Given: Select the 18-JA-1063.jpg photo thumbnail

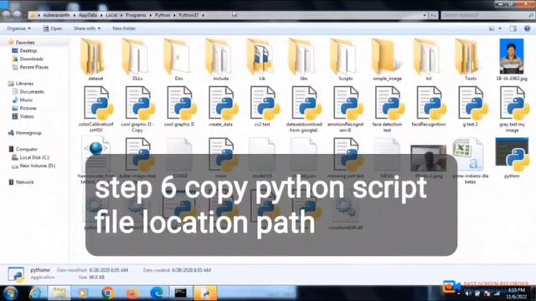Looking at the screenshot, I should point(512,60).
